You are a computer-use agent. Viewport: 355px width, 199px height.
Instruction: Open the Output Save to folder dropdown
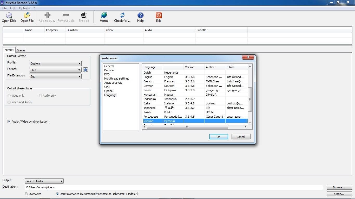pyautogui.click(x=44, y=181)
